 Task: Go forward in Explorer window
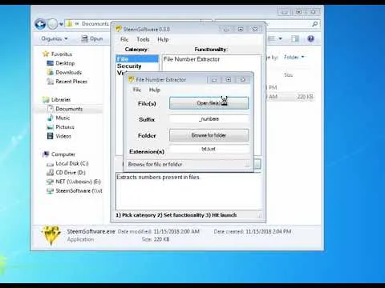(53, 24)
